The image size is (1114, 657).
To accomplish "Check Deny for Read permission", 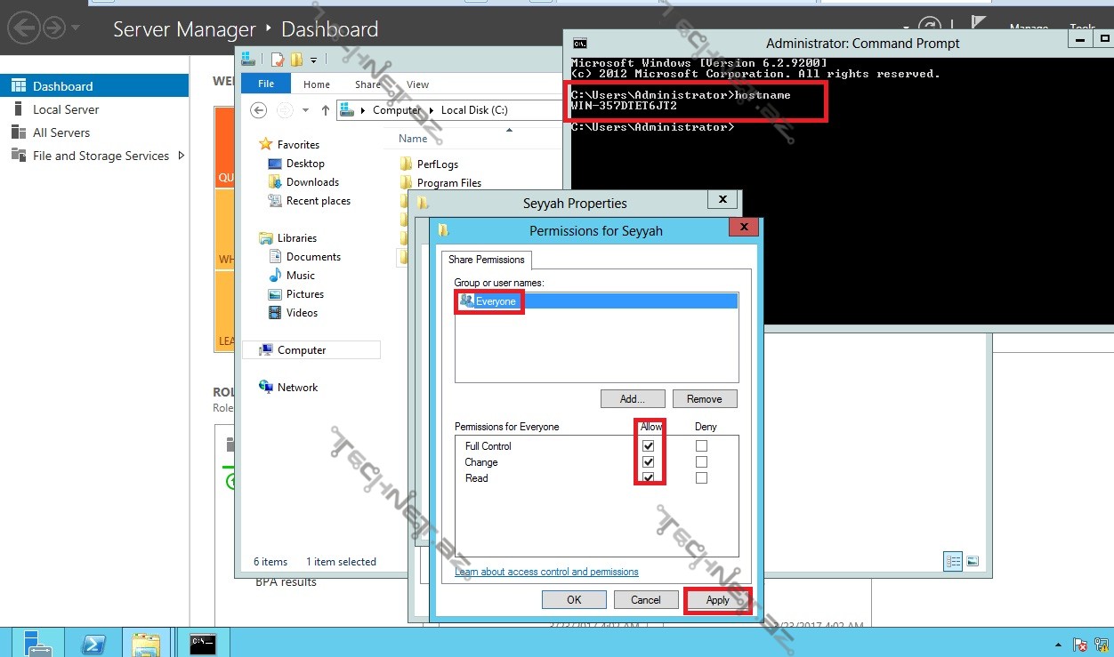I will tap(701, 478).
